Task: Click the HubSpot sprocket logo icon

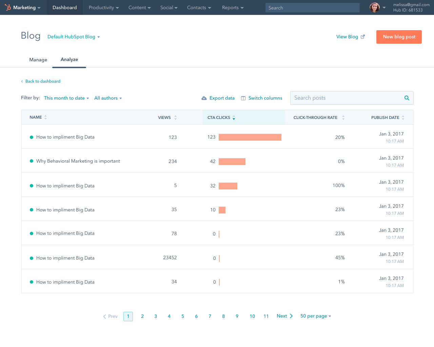Action: point(8,7)
